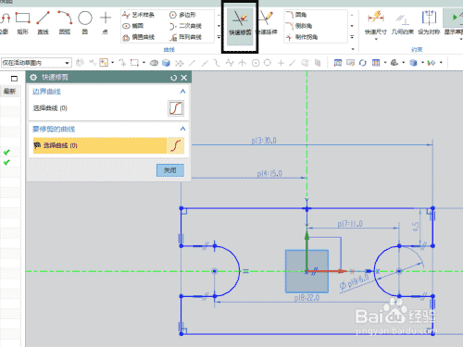Click the curve-to-trim selection icon
The width and height of the screenshot is (463, 347).
[x=176, y=145]
